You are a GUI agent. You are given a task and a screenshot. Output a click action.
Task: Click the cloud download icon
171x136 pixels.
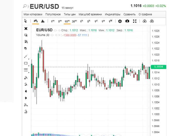point(145,21)
